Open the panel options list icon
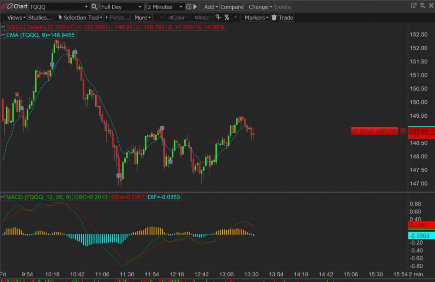435x282 pixels. pyautogui.click(x=422, y=6)
